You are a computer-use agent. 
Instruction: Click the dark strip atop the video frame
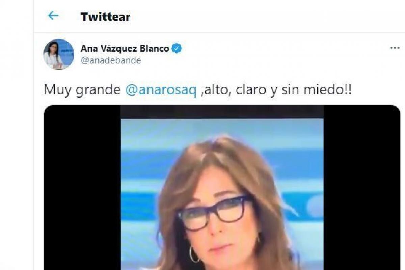(222, 112)
